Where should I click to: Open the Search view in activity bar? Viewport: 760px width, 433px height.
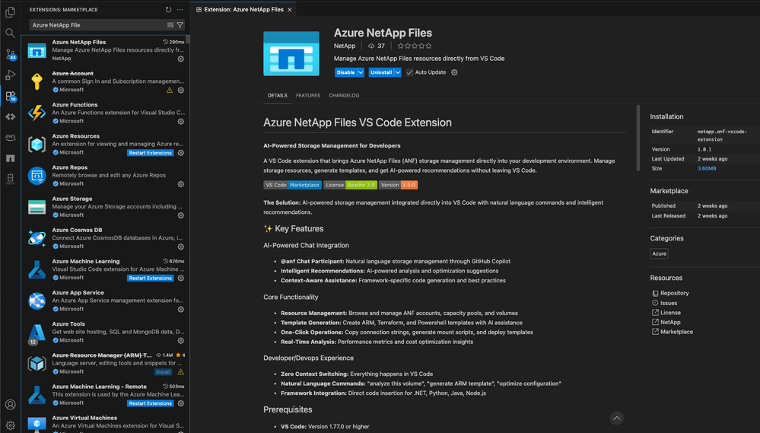(x=10, y=33)
